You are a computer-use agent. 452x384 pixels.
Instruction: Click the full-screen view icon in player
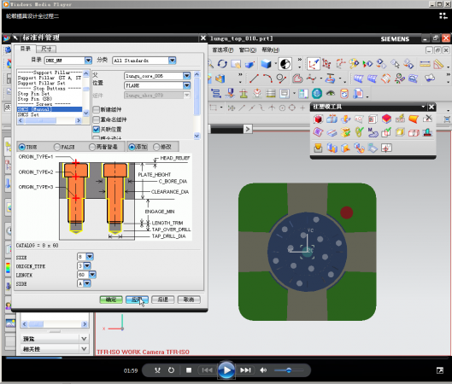click(440, 370)
